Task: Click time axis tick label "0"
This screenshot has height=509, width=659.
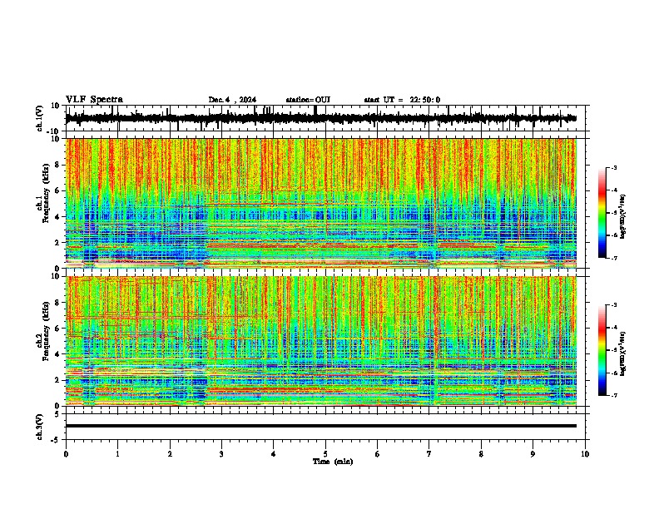Action: coord(66,454)
